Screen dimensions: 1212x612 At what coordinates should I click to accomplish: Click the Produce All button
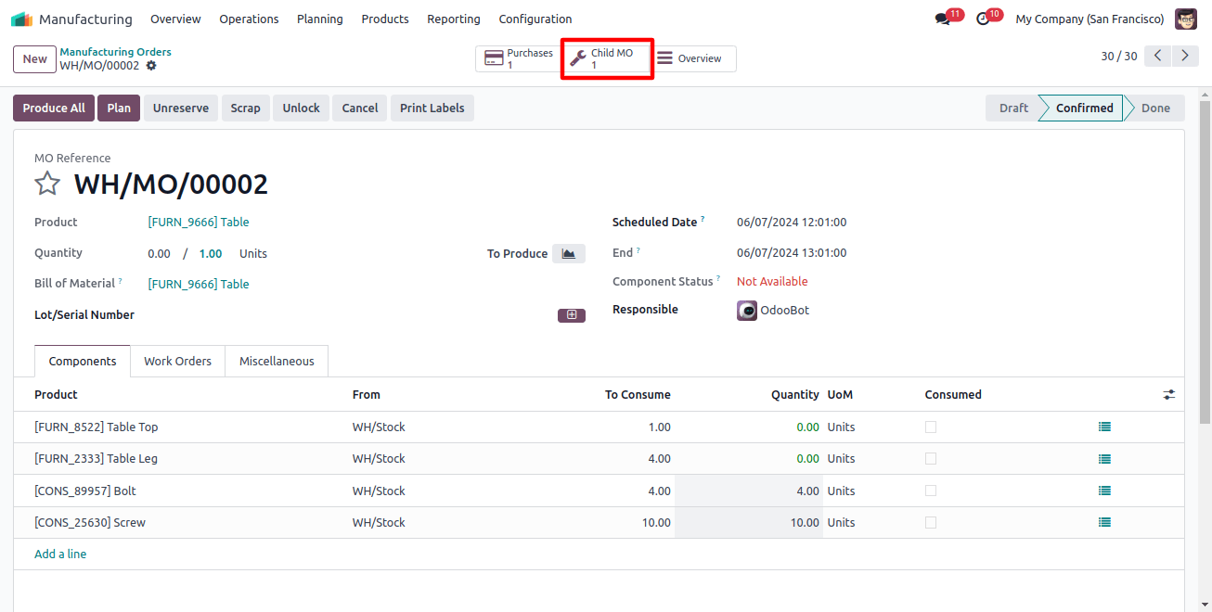(x=54, y=108)
